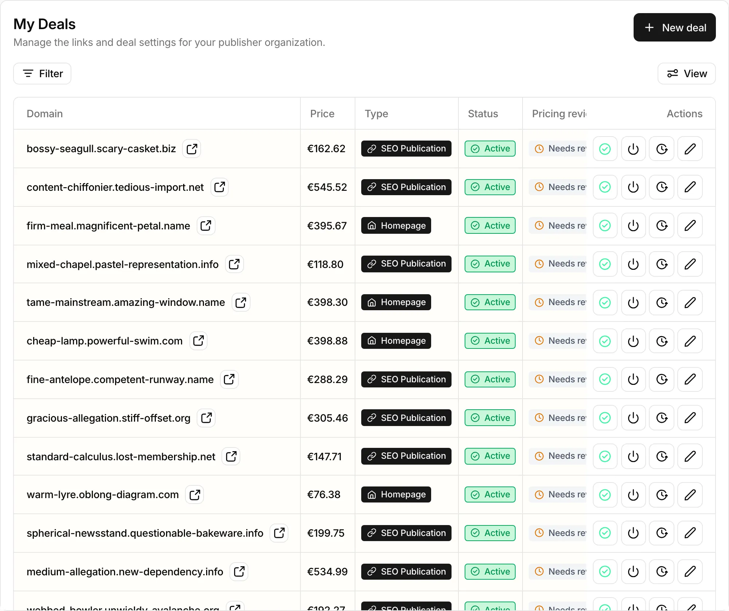
Task: Click pencil edit icon for warm-lyre row
Action: 690,494
